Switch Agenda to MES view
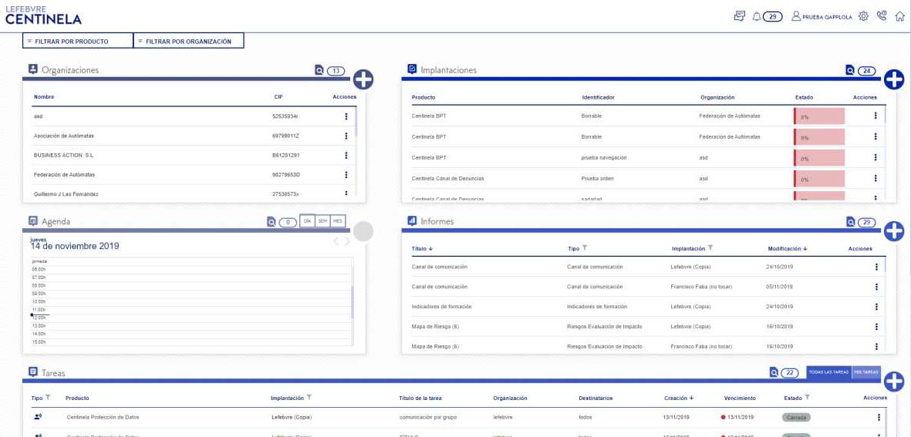Screen dimensions: 911x437 pyautogui.click(x=338, y=221)
